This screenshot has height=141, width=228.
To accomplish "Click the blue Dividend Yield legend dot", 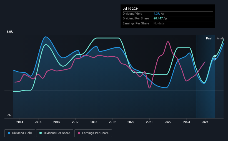I will pyautogui.click(x=9, y=133).
